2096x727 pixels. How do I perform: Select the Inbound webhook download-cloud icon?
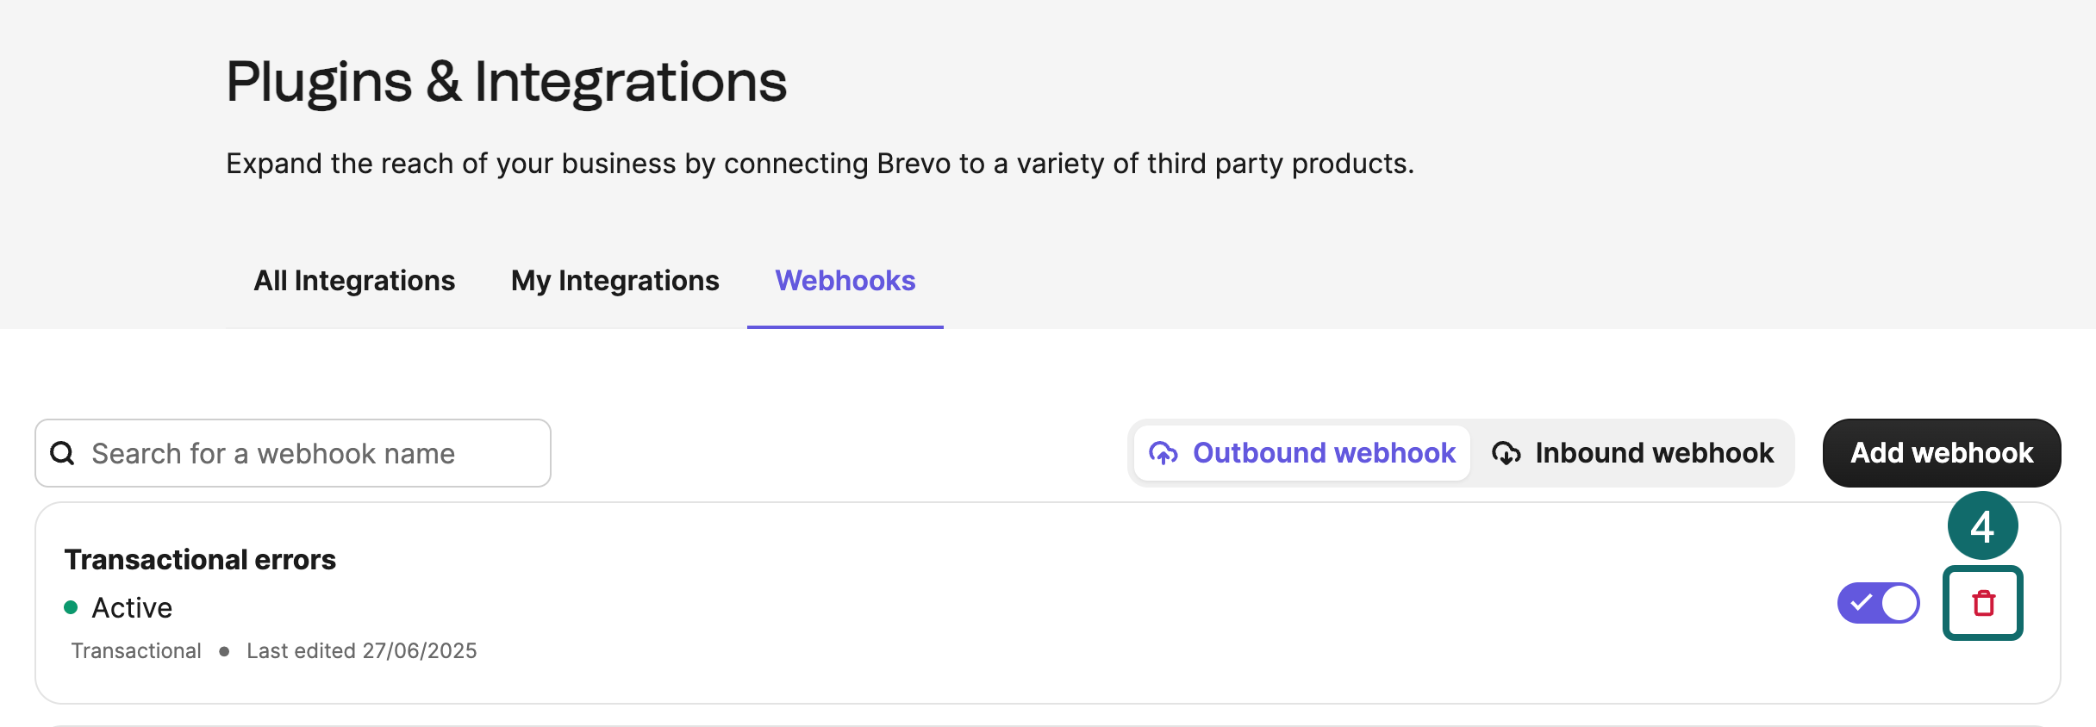point(1507,452)
